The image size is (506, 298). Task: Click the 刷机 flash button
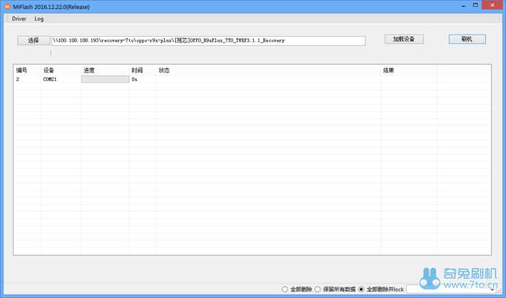[467, 40]
